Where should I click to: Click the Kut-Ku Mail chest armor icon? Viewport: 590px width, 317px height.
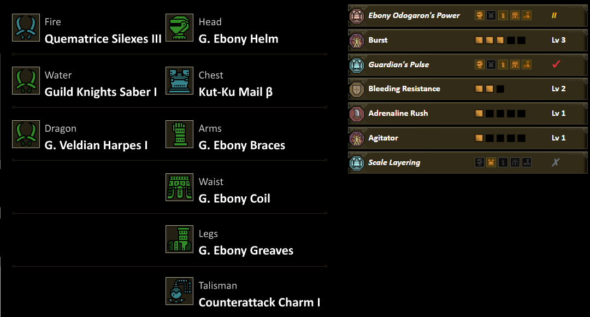[x=179, y=81]
